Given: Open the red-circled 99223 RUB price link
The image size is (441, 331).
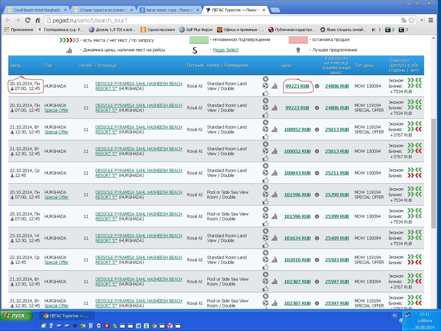Looking at the screenshot, I should pos(297,86).
